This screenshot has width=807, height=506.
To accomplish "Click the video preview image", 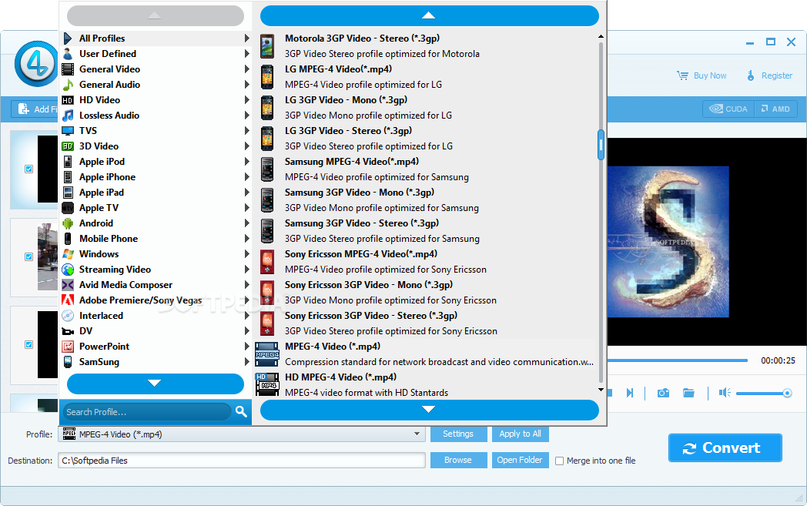I will pyautogui.click(x=668, y=241).
